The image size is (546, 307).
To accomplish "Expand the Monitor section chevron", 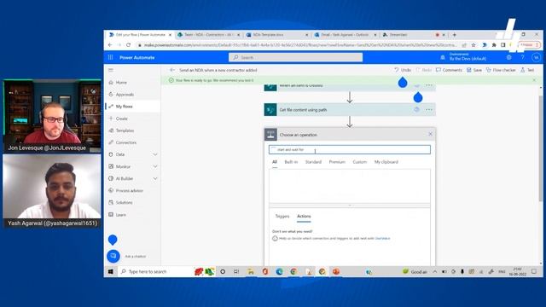I will [155, 167].
